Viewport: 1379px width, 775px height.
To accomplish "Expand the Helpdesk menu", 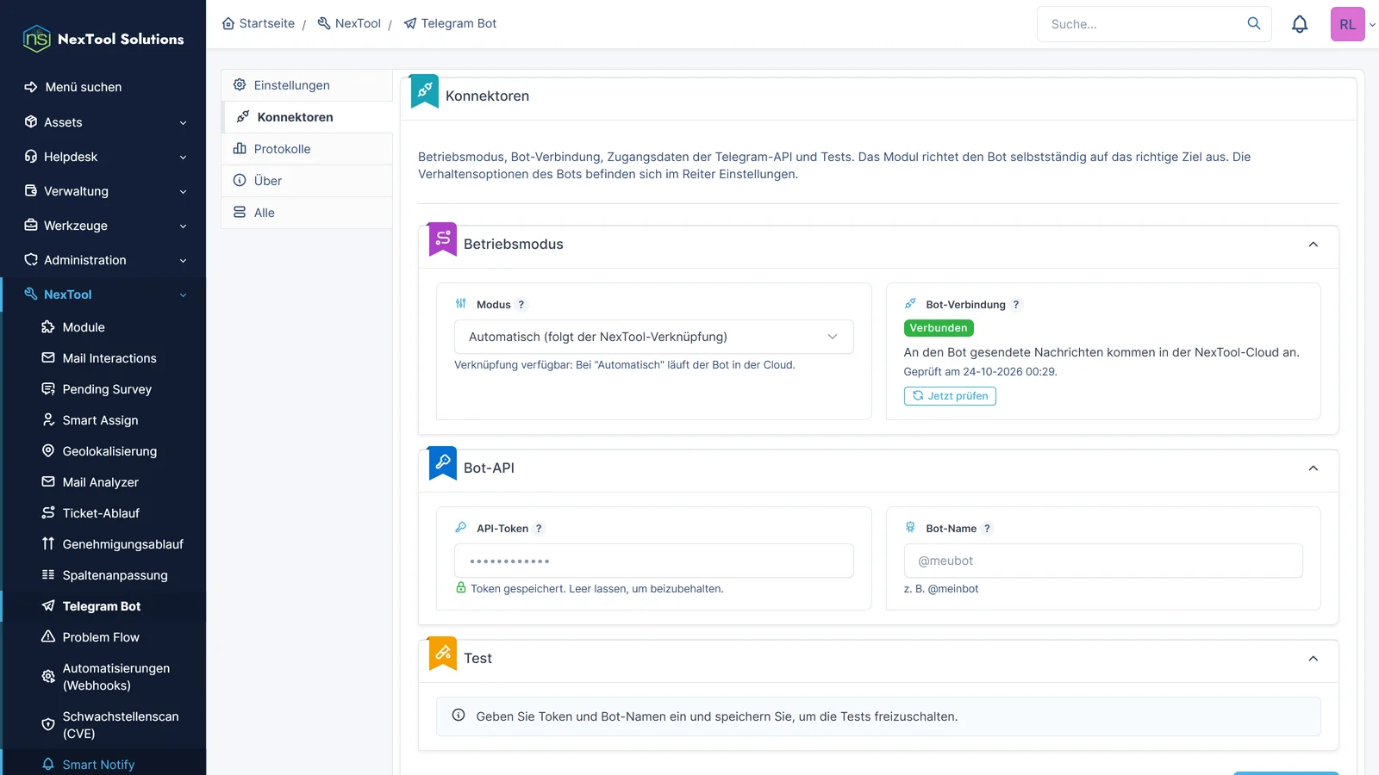I will (103, 157).
